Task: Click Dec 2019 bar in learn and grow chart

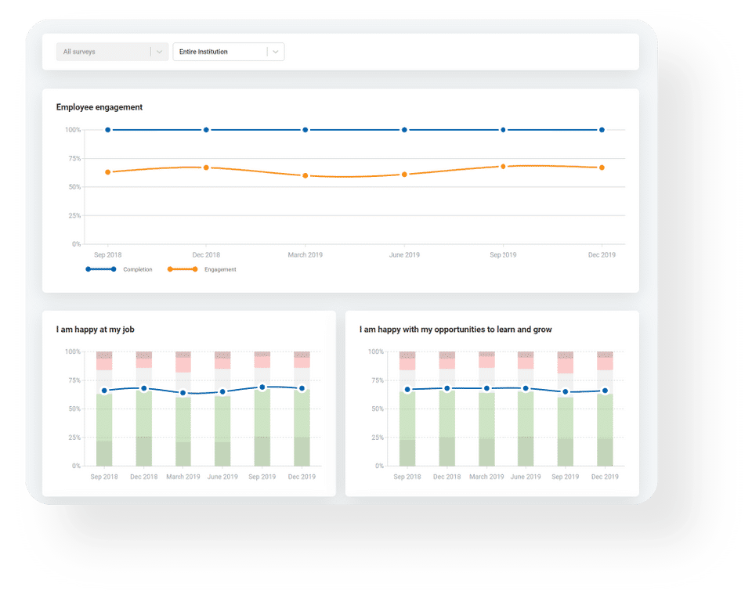Action: tap(605, 409)
